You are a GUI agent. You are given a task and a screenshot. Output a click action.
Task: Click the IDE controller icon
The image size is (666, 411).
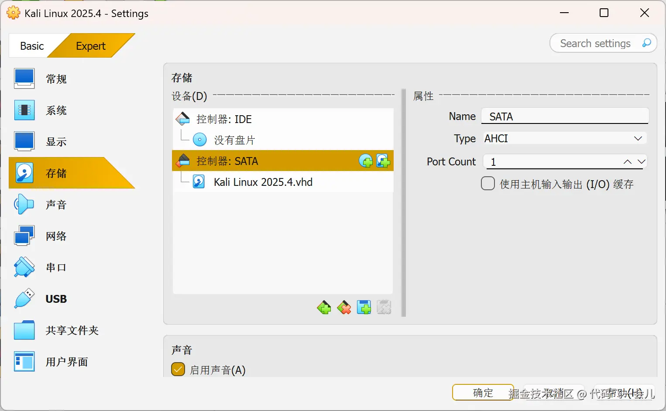[x=182, y=119]
